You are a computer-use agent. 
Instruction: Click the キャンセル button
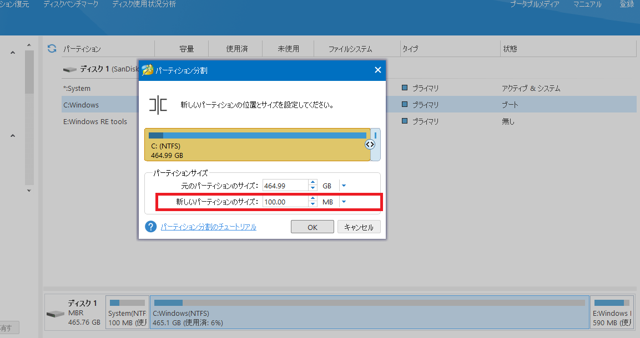click(x=359, y=227)
